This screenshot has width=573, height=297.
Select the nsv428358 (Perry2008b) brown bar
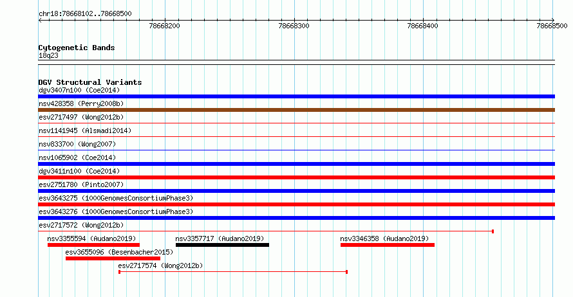pos(296,110)
